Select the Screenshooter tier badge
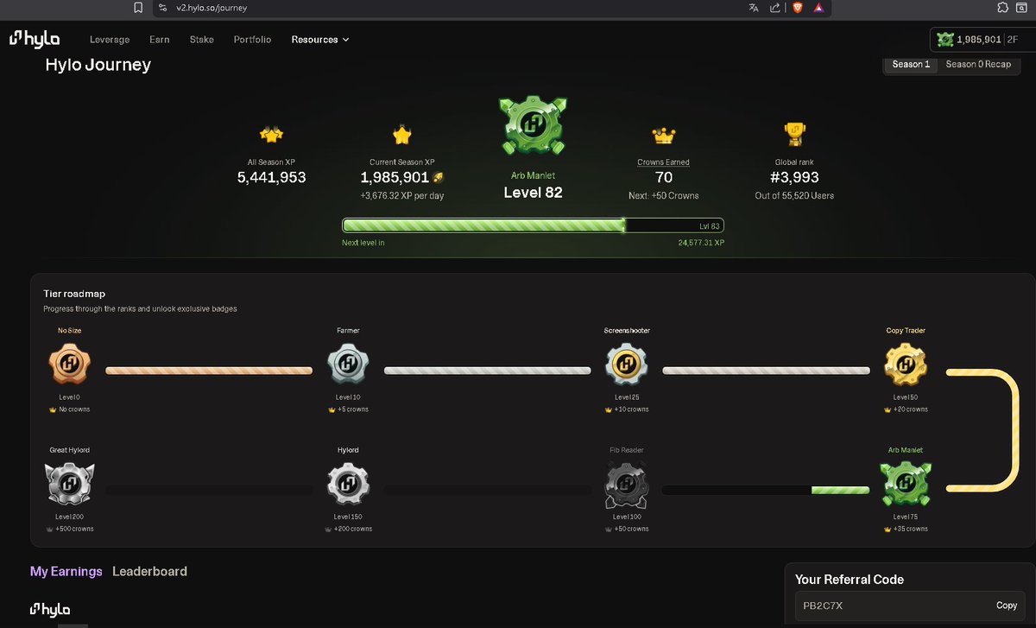Image resolution: width=1036 pixels, height=628 pixels. pos(627,365)
